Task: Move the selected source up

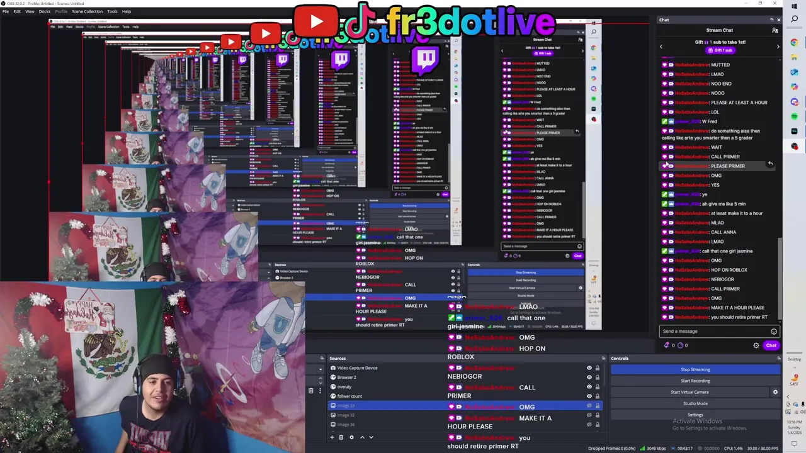Action: coord(362,437)
